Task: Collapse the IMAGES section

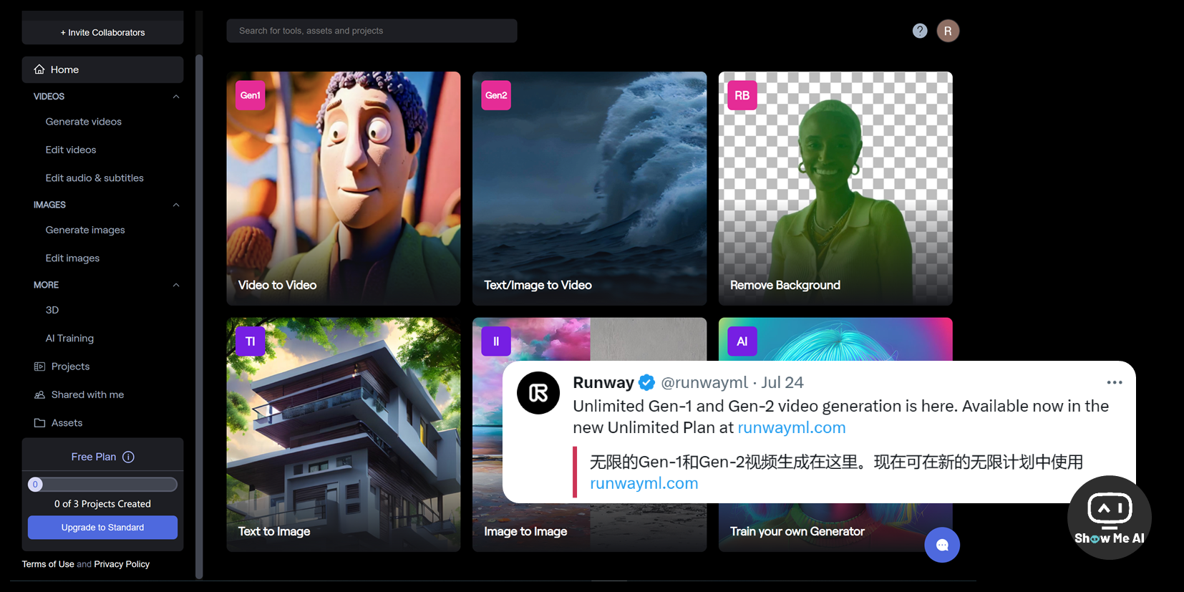Action: (176, 205)
